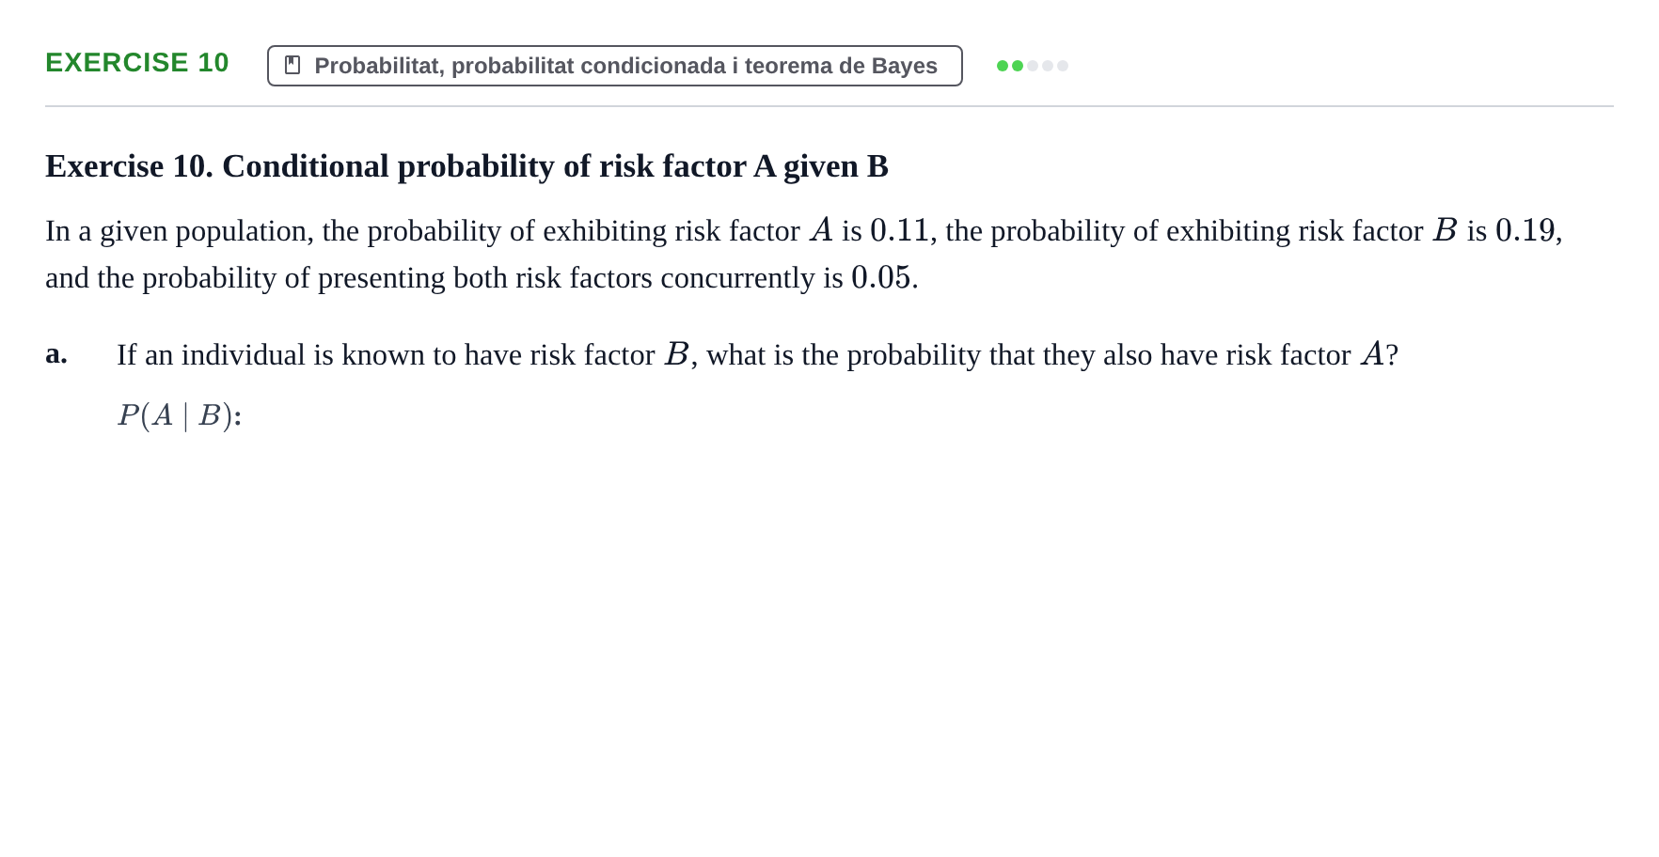Click the italic B in question a

click(x=676, y=354)
